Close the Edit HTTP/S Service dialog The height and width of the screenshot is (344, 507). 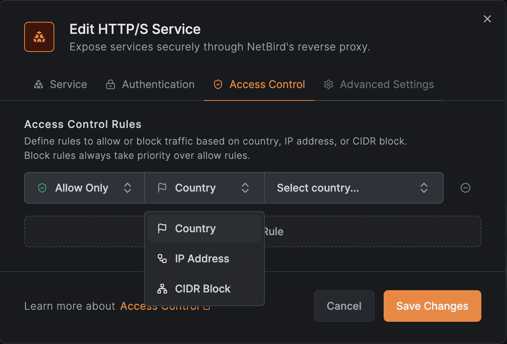point(487,19)
